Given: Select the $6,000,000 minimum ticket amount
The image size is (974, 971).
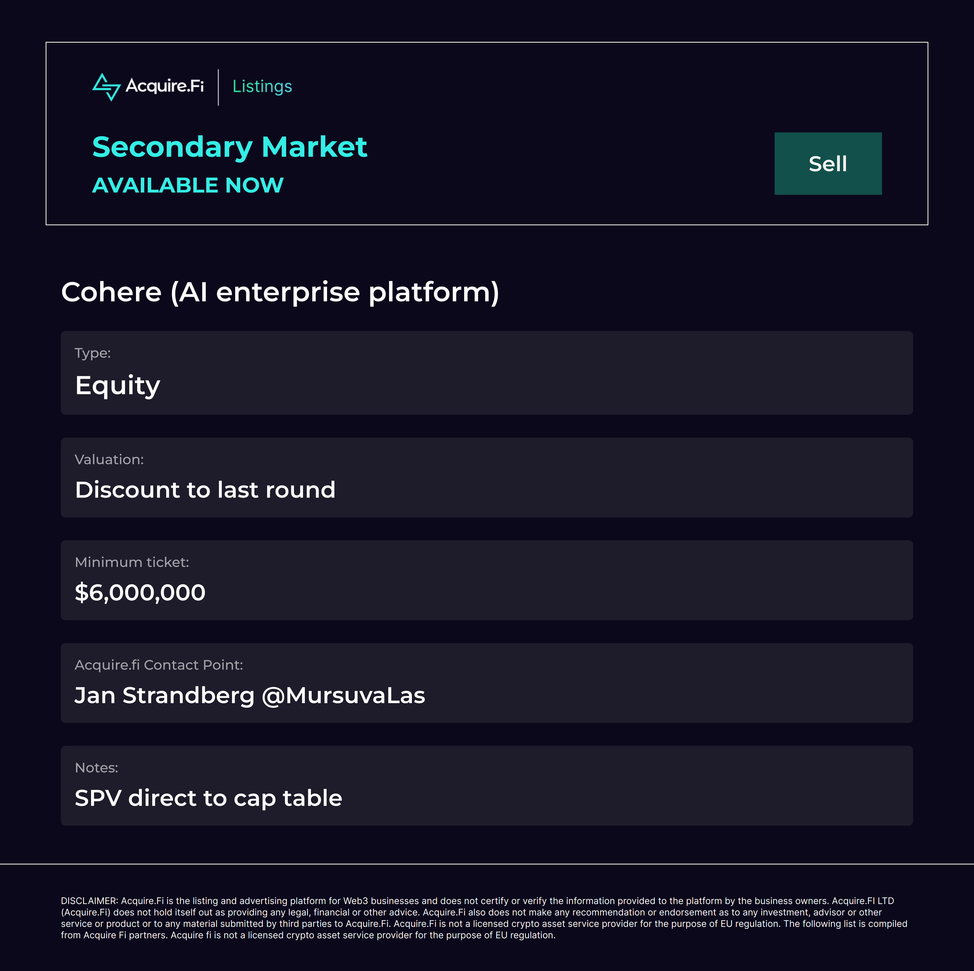Looking at the screenshot, I should pyautogui.click(x=140, y=592).
